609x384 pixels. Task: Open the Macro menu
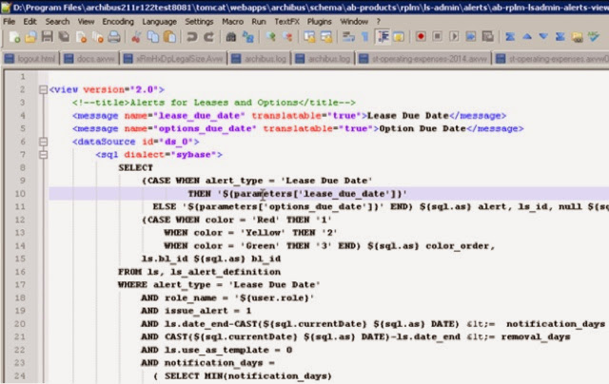232,22
